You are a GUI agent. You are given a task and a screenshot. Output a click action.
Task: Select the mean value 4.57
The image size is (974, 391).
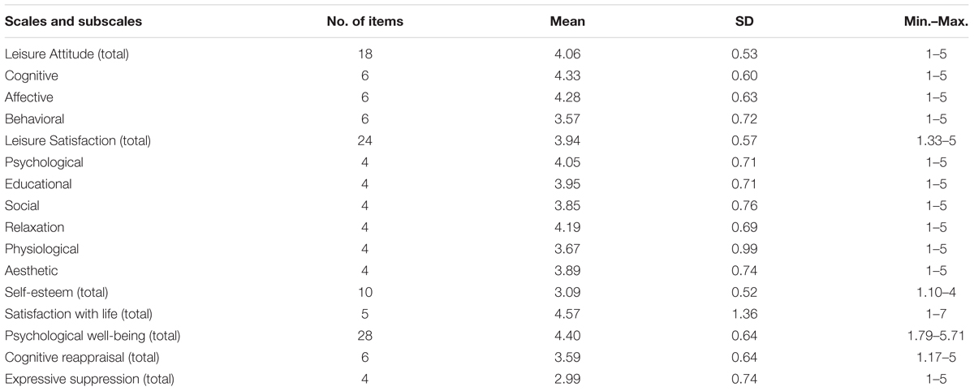567,314
